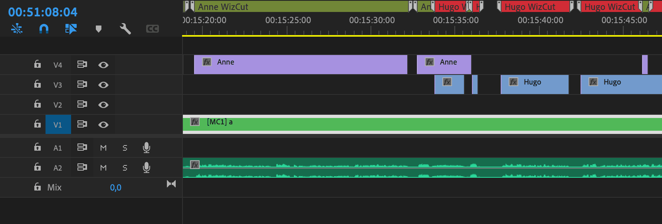This screenshot has width=662, height=224.
Task: Toggle lock on track V1
Action: (x=38, y=124)
